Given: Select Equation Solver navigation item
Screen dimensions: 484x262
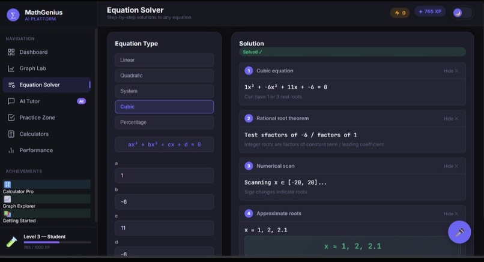Looking at the screenshot, I should pyautogui.click(x=47, y=85).
